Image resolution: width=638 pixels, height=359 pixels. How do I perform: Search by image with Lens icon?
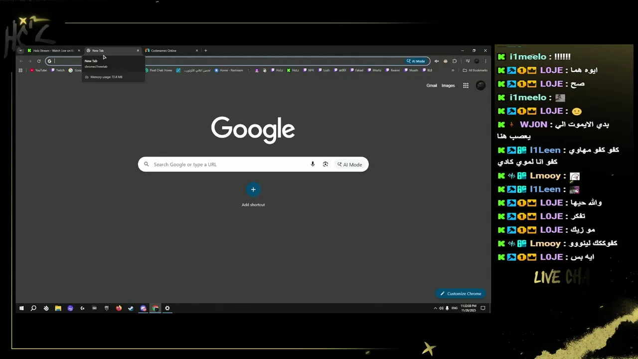coord(325,165)
